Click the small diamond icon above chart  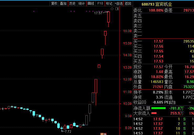coord(112,9)
